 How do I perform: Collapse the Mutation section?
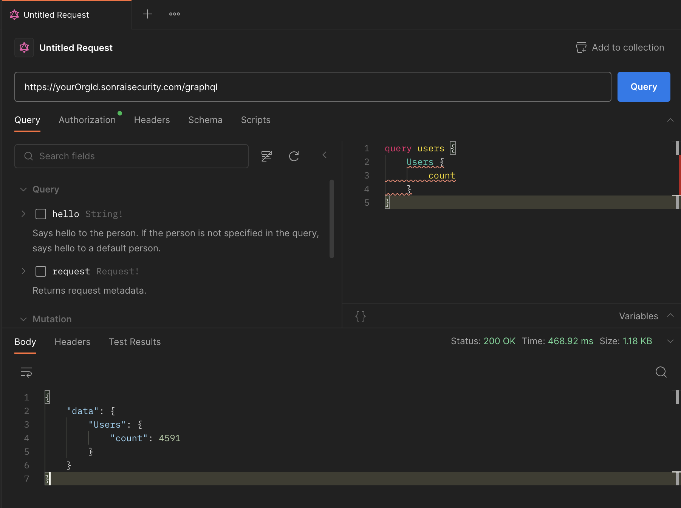(x=23, y=319)
